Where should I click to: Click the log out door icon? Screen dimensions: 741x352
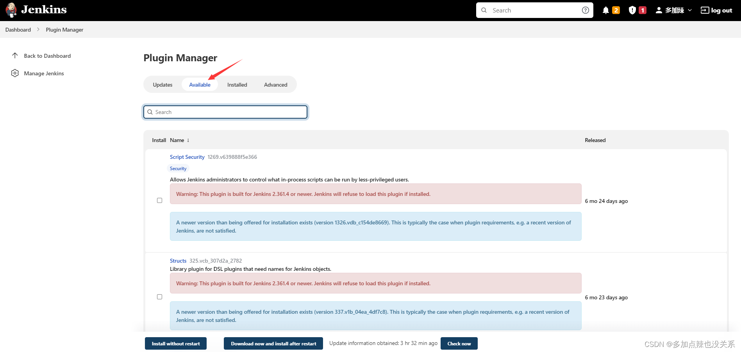click(705, 10)
